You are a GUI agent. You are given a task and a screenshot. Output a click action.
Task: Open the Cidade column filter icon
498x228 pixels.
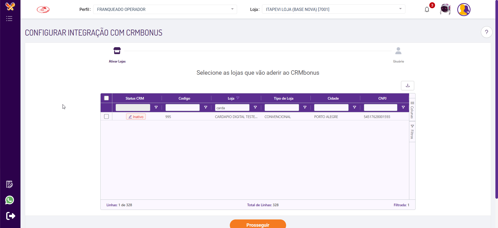click(355, 107)
